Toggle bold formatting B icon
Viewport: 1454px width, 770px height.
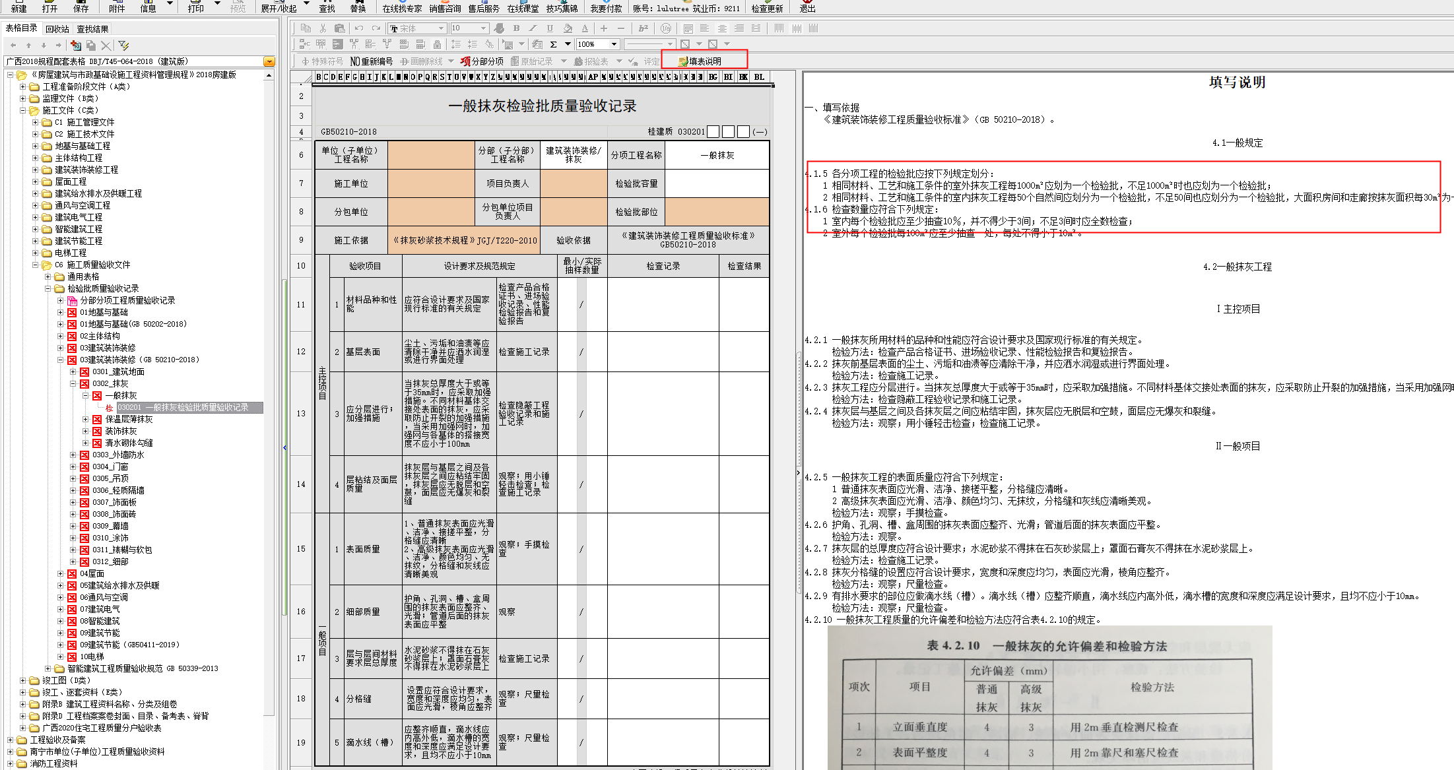tap(516, 28)
